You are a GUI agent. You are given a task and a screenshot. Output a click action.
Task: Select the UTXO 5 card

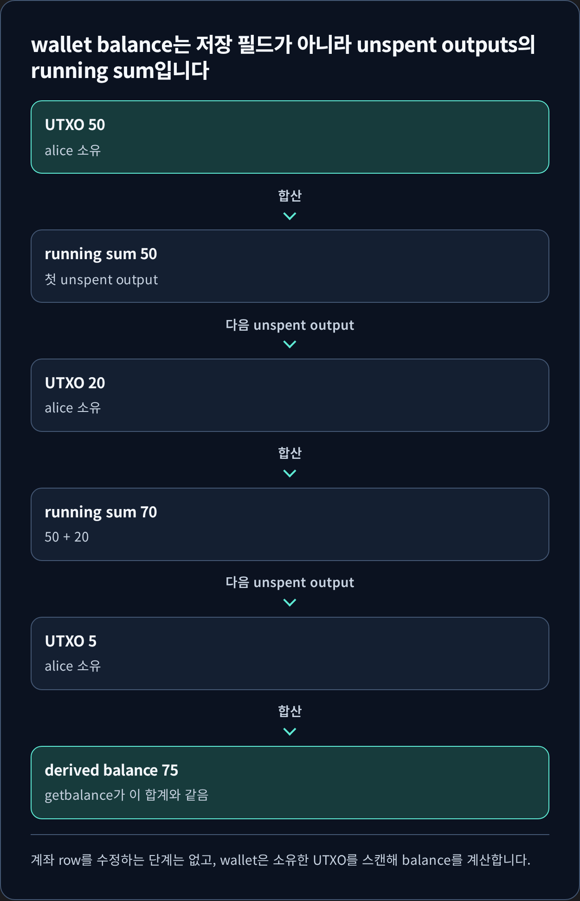click(290, 653)
